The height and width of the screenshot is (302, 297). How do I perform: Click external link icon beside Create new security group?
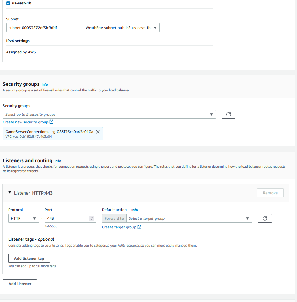[52, 122]
